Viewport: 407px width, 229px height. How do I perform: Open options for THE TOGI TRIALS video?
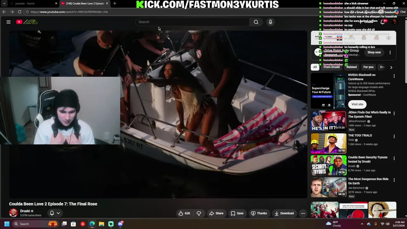point(394,136)
